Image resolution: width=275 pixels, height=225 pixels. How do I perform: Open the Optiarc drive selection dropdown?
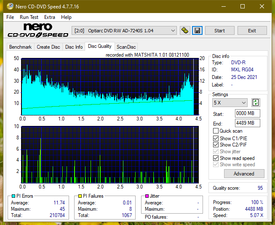tap(124, 31)
